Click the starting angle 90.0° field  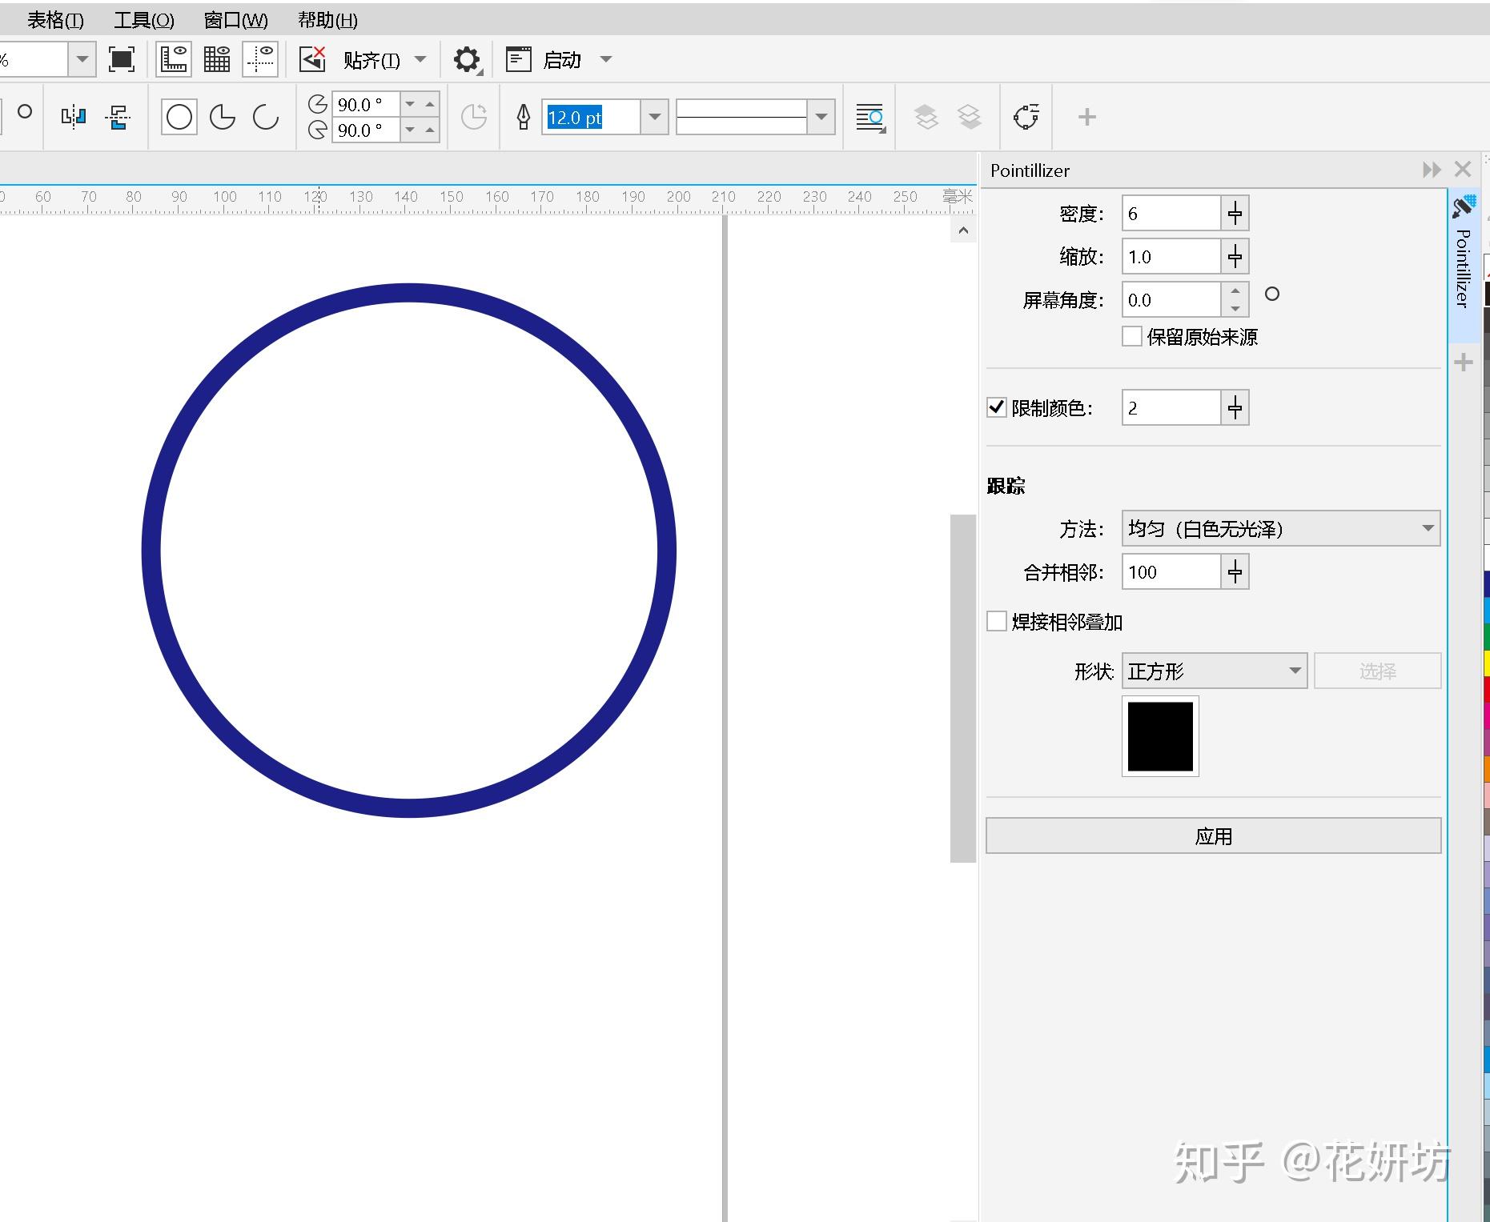click(x=365, y=104)
